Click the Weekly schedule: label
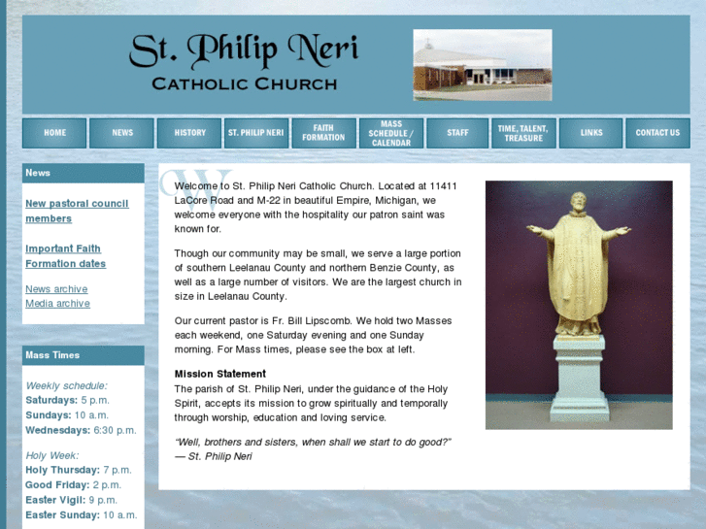The height and width of the screenshot is (529, 706). click(x=67, y=386)
